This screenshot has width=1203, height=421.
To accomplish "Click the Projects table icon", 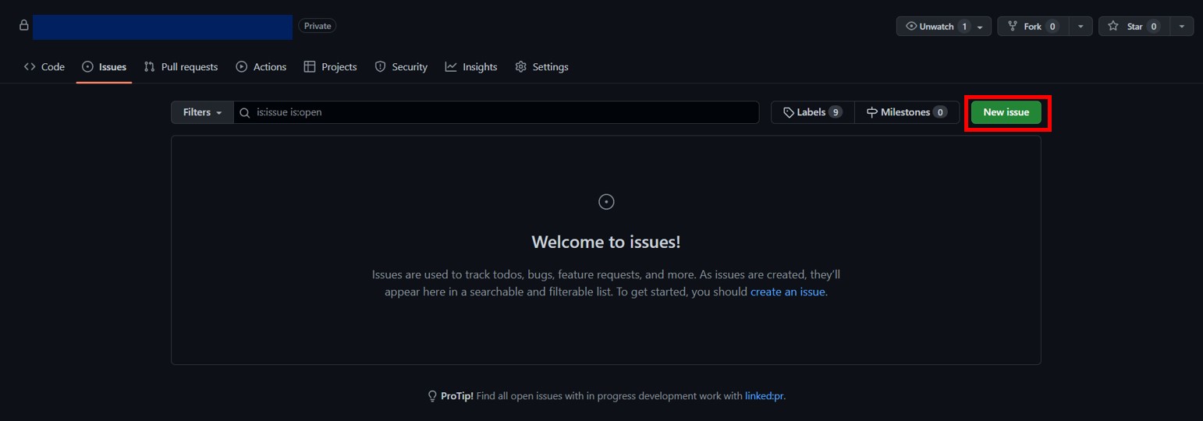I will pos(310,67).
